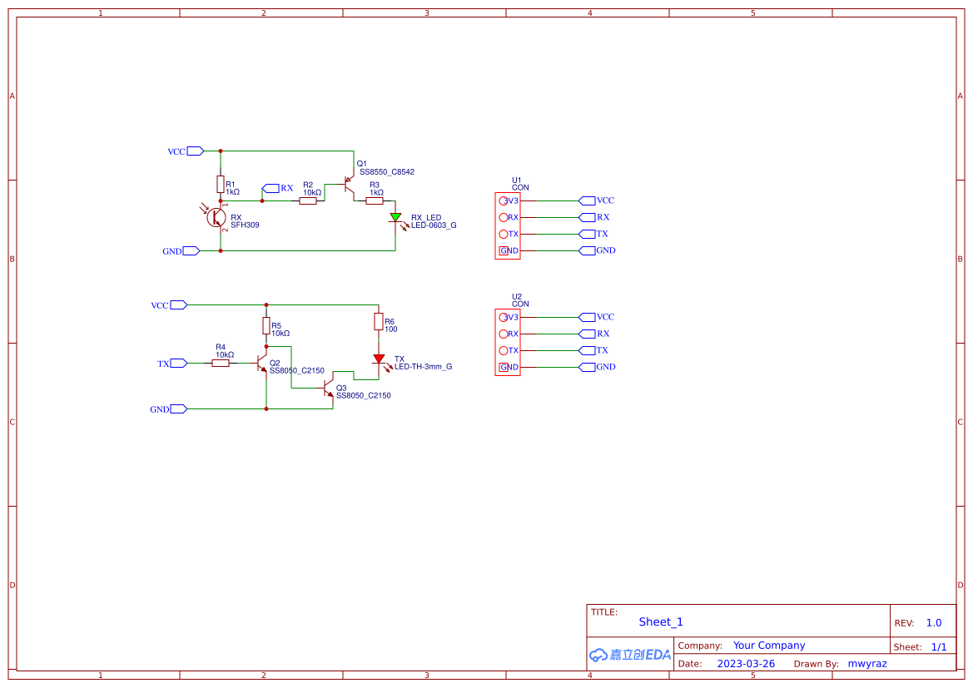Select connector U2 CON symbol
The height and width of the screenshot is (688, 973).
[x=509, y=341]
